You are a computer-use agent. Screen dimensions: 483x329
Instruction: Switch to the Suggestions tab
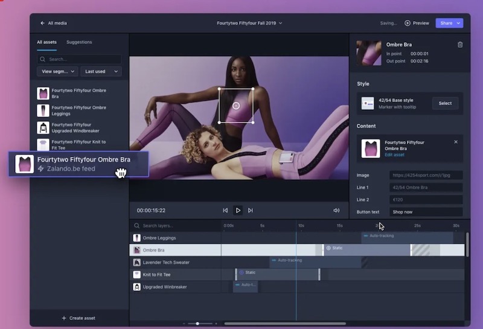79,42
